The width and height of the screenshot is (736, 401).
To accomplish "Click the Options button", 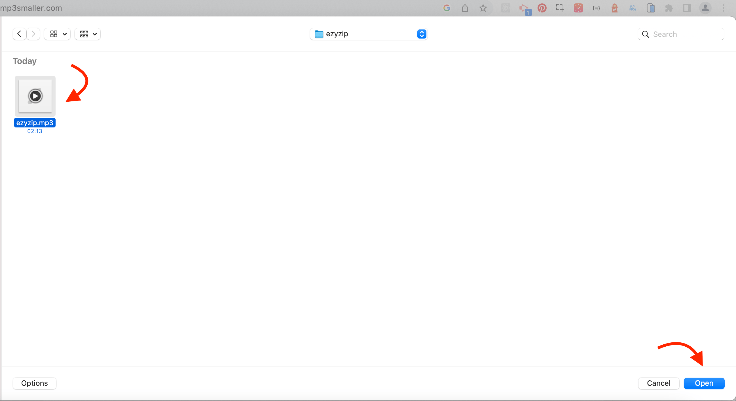I will [x=35, y=383].
